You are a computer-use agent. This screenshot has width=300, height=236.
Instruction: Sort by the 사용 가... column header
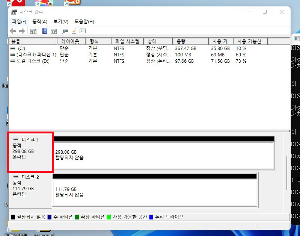tap(221, 41)
